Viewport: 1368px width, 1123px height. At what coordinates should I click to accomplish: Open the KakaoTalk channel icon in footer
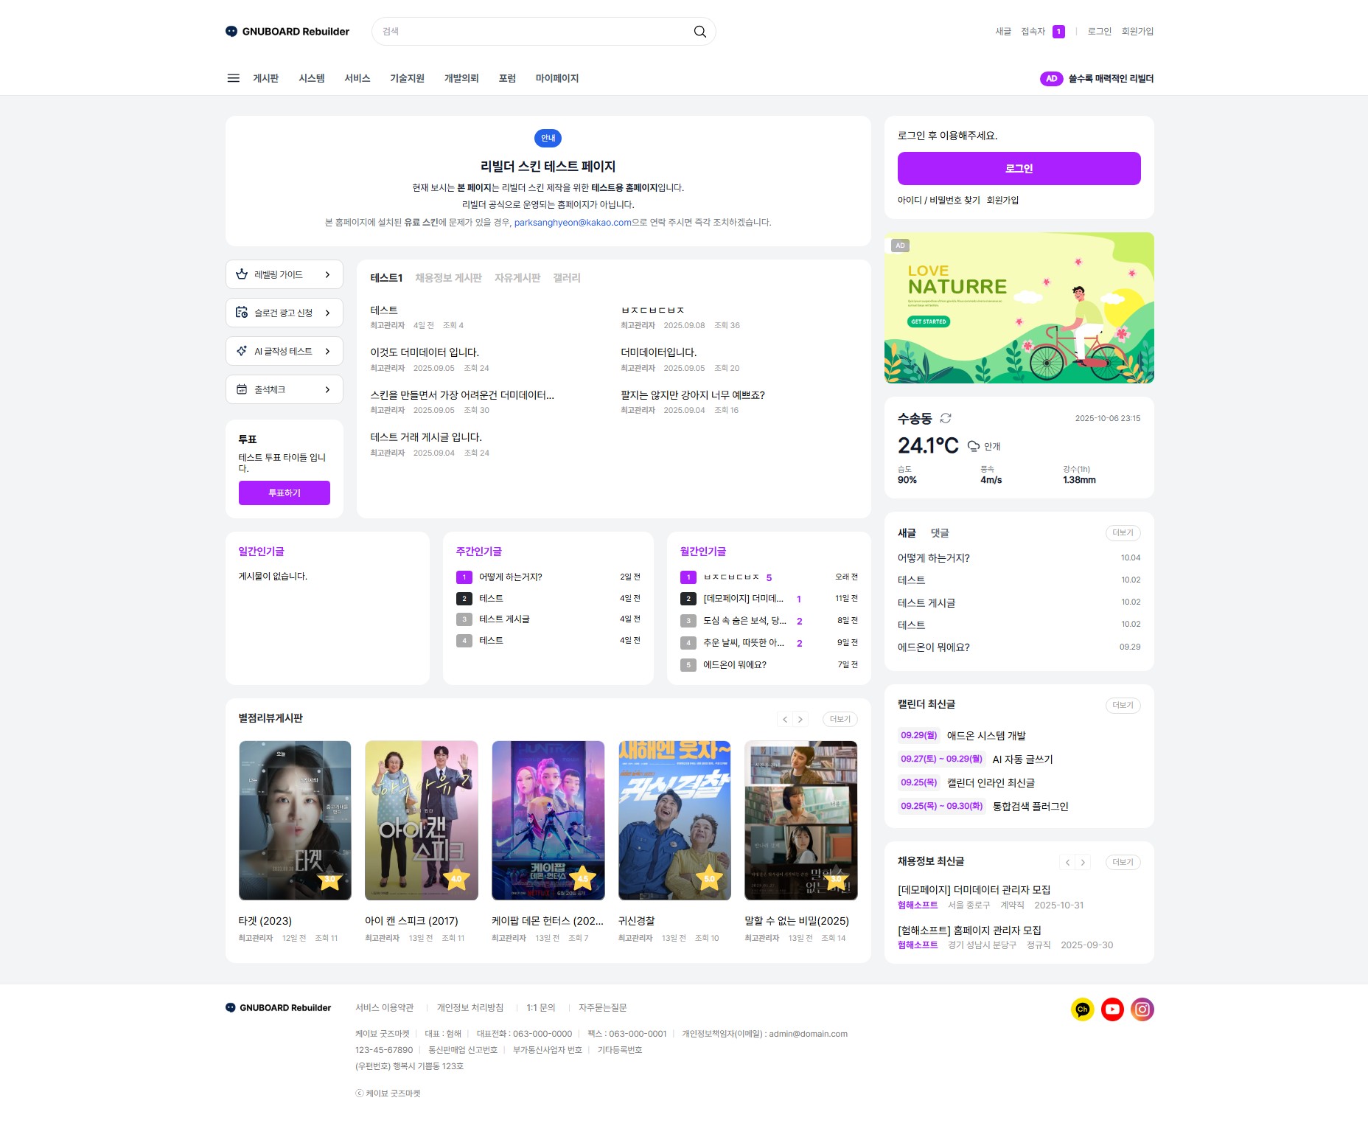(1082, 1009)
